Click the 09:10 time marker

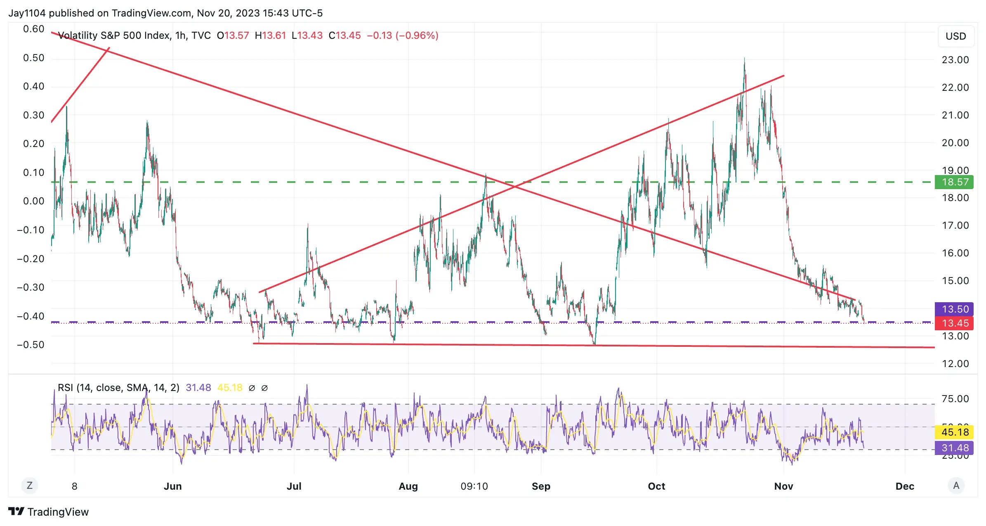point(474,486)
